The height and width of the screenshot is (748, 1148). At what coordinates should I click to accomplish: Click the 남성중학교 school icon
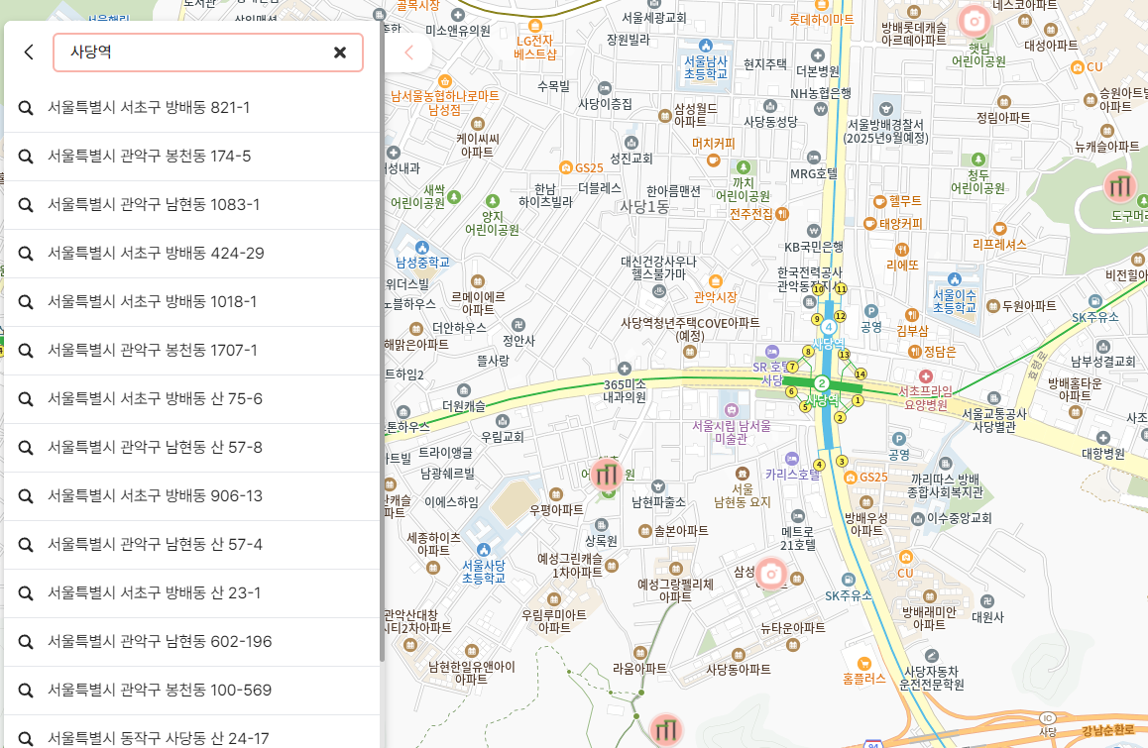point(421,248)
